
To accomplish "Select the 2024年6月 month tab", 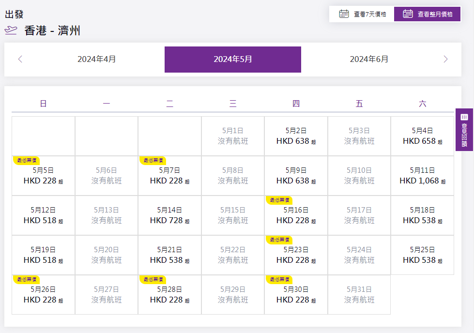I will pos(369,60).
